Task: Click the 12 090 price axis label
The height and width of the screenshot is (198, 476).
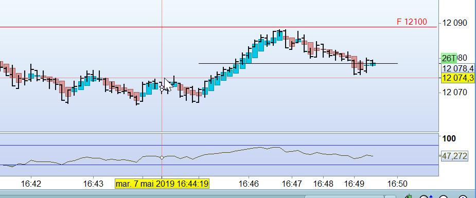Action: (x=454, y=23)
